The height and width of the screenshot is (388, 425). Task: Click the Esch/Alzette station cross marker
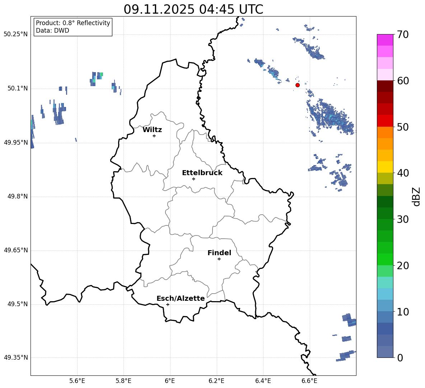coord(168,304)
